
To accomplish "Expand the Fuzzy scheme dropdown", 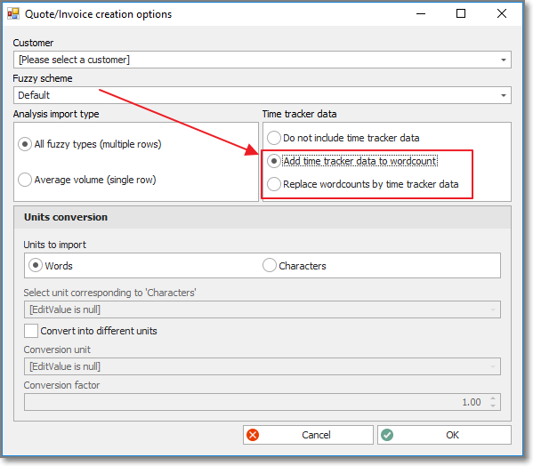I will tap(504, 95).
